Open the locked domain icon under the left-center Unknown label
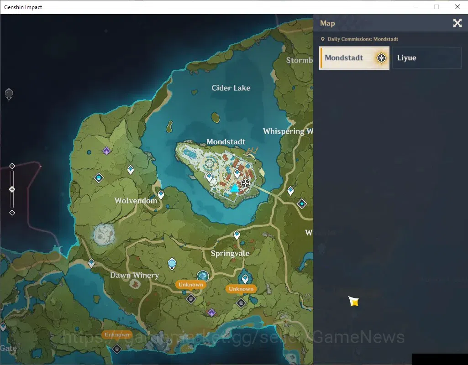The height and width of the screenshot is (365, 468). pyautogui.click(x=191, y=298)
